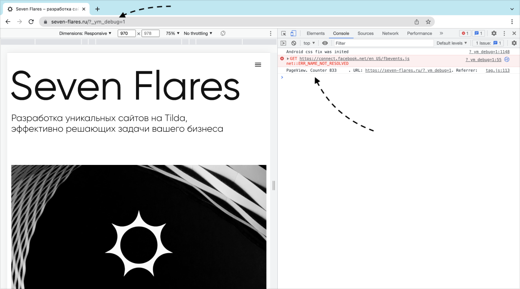
Task: Open the Dimensions: Responsive dropdown
Action: point(85,34)
